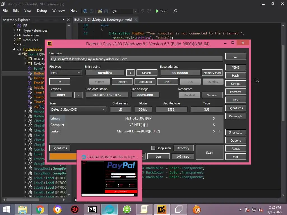The width and height of the screenshot is (287, 215).
Task: Toggle Deep scan checkbox
Action: 153,148
